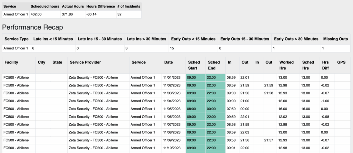The image size is (353, 153).
Task: Select the # of Incidents value 32
Action: [x=119, y=14]
